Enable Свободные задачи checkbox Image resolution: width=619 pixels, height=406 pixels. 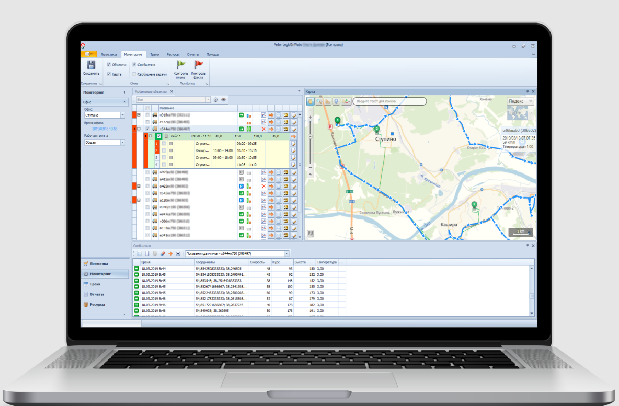[134, 74]
